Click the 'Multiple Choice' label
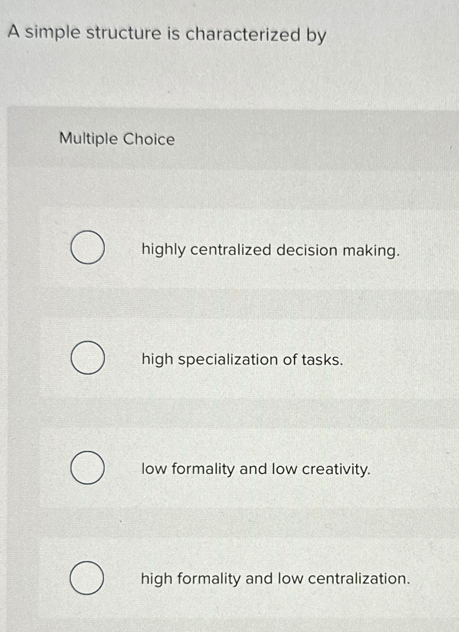 coord(116,139)
